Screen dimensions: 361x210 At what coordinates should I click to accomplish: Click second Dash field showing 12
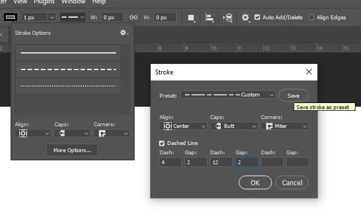click(221, 162)
